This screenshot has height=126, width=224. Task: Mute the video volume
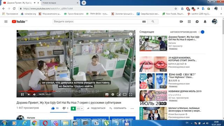point(34,94)
